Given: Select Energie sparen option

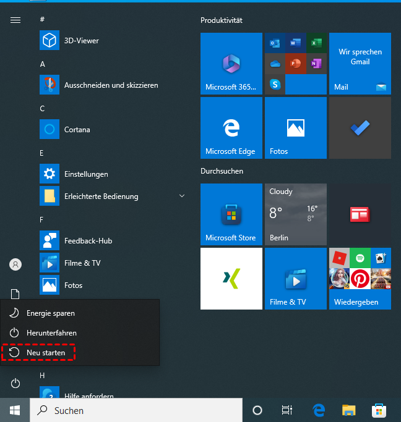Looking at the screenshot, I should [x=50, y=313].
